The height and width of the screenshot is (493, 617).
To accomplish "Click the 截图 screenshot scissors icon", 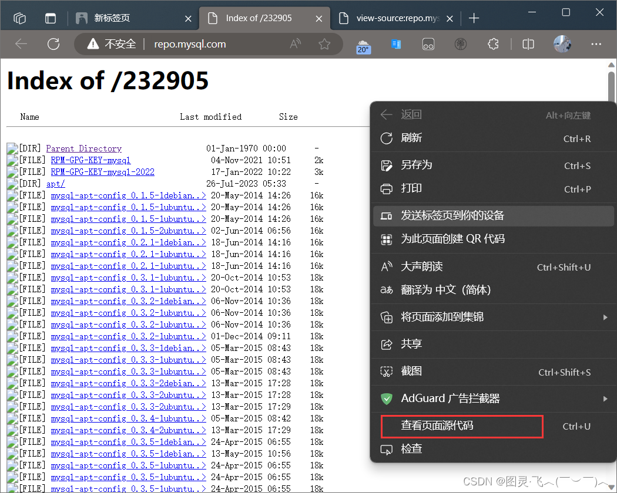I will tap(387, 372).
